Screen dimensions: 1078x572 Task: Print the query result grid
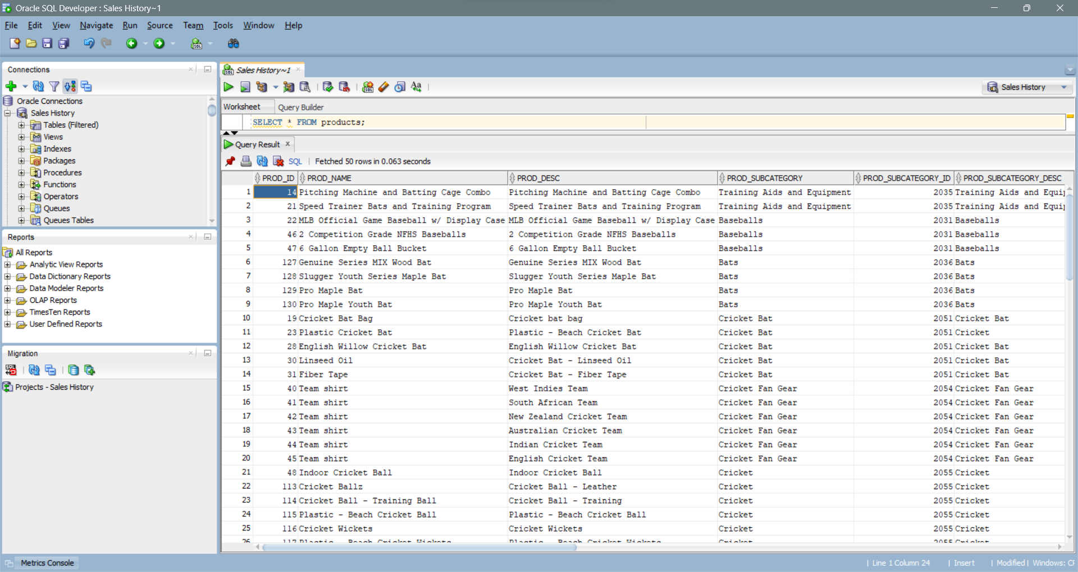click(x=246, y=162)
